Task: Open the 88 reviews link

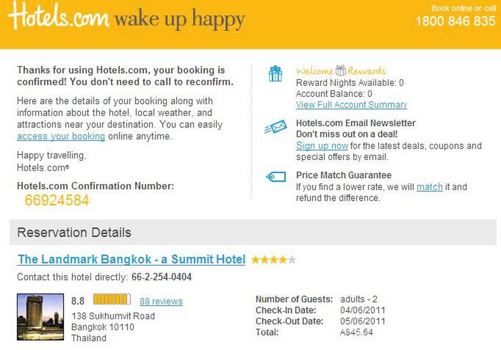Action: coord(161,301)
